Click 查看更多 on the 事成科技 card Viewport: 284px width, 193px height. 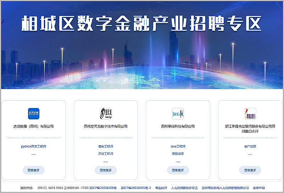(178, 170)
